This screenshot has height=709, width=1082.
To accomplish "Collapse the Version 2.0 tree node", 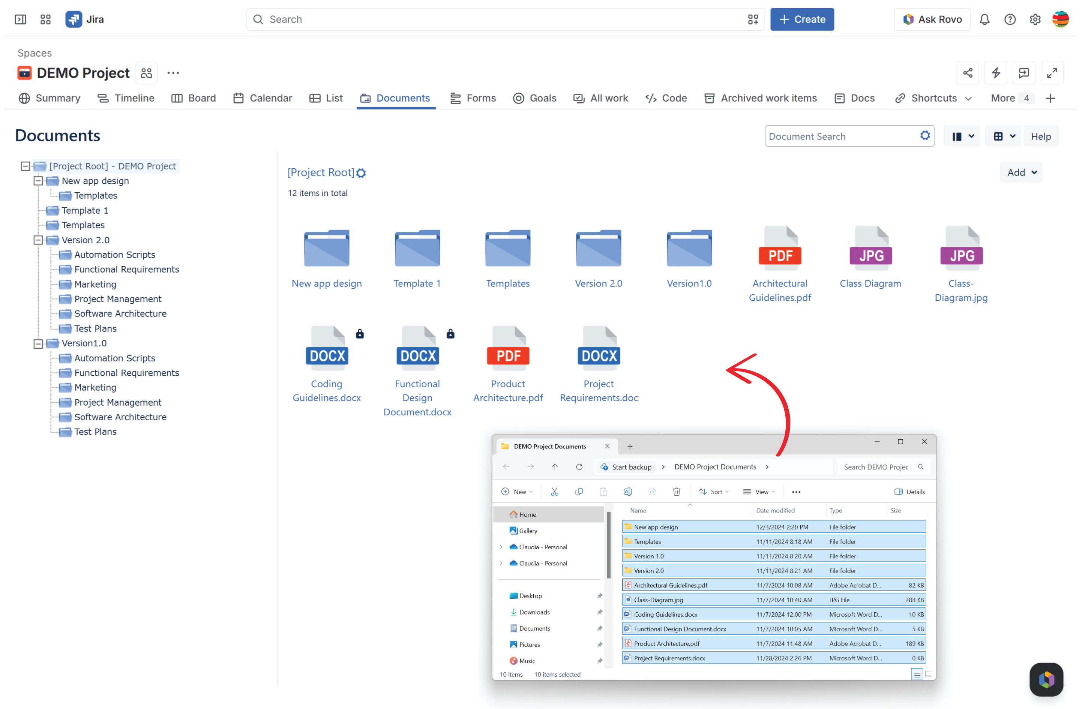I will pos(38,240).
